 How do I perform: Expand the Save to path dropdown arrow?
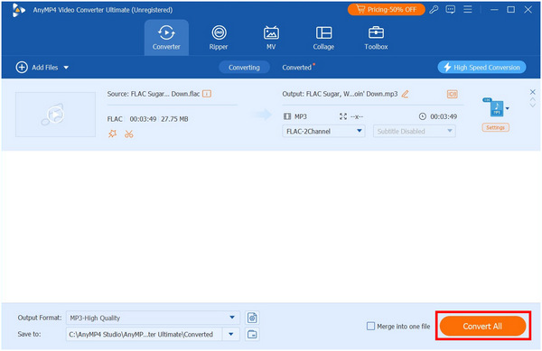(231, 334)
